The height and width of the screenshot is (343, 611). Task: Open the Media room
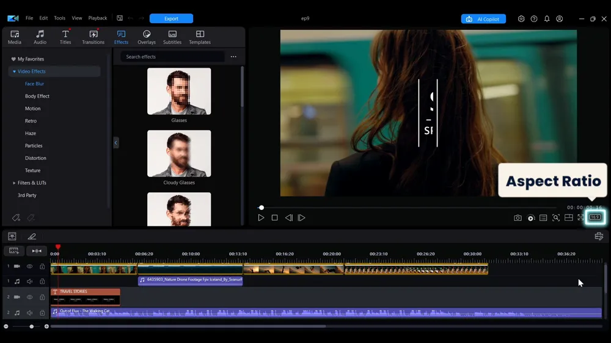(15, 37)
